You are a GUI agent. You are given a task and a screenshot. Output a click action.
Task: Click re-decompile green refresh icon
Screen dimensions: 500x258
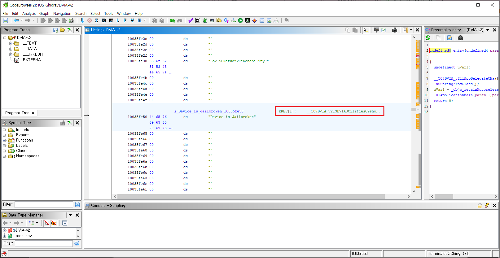[428, 38]
